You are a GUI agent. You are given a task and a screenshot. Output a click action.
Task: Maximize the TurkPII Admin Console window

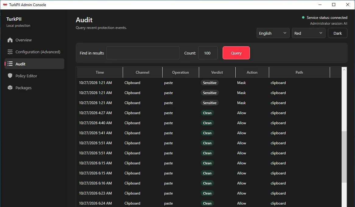[334, 5]
